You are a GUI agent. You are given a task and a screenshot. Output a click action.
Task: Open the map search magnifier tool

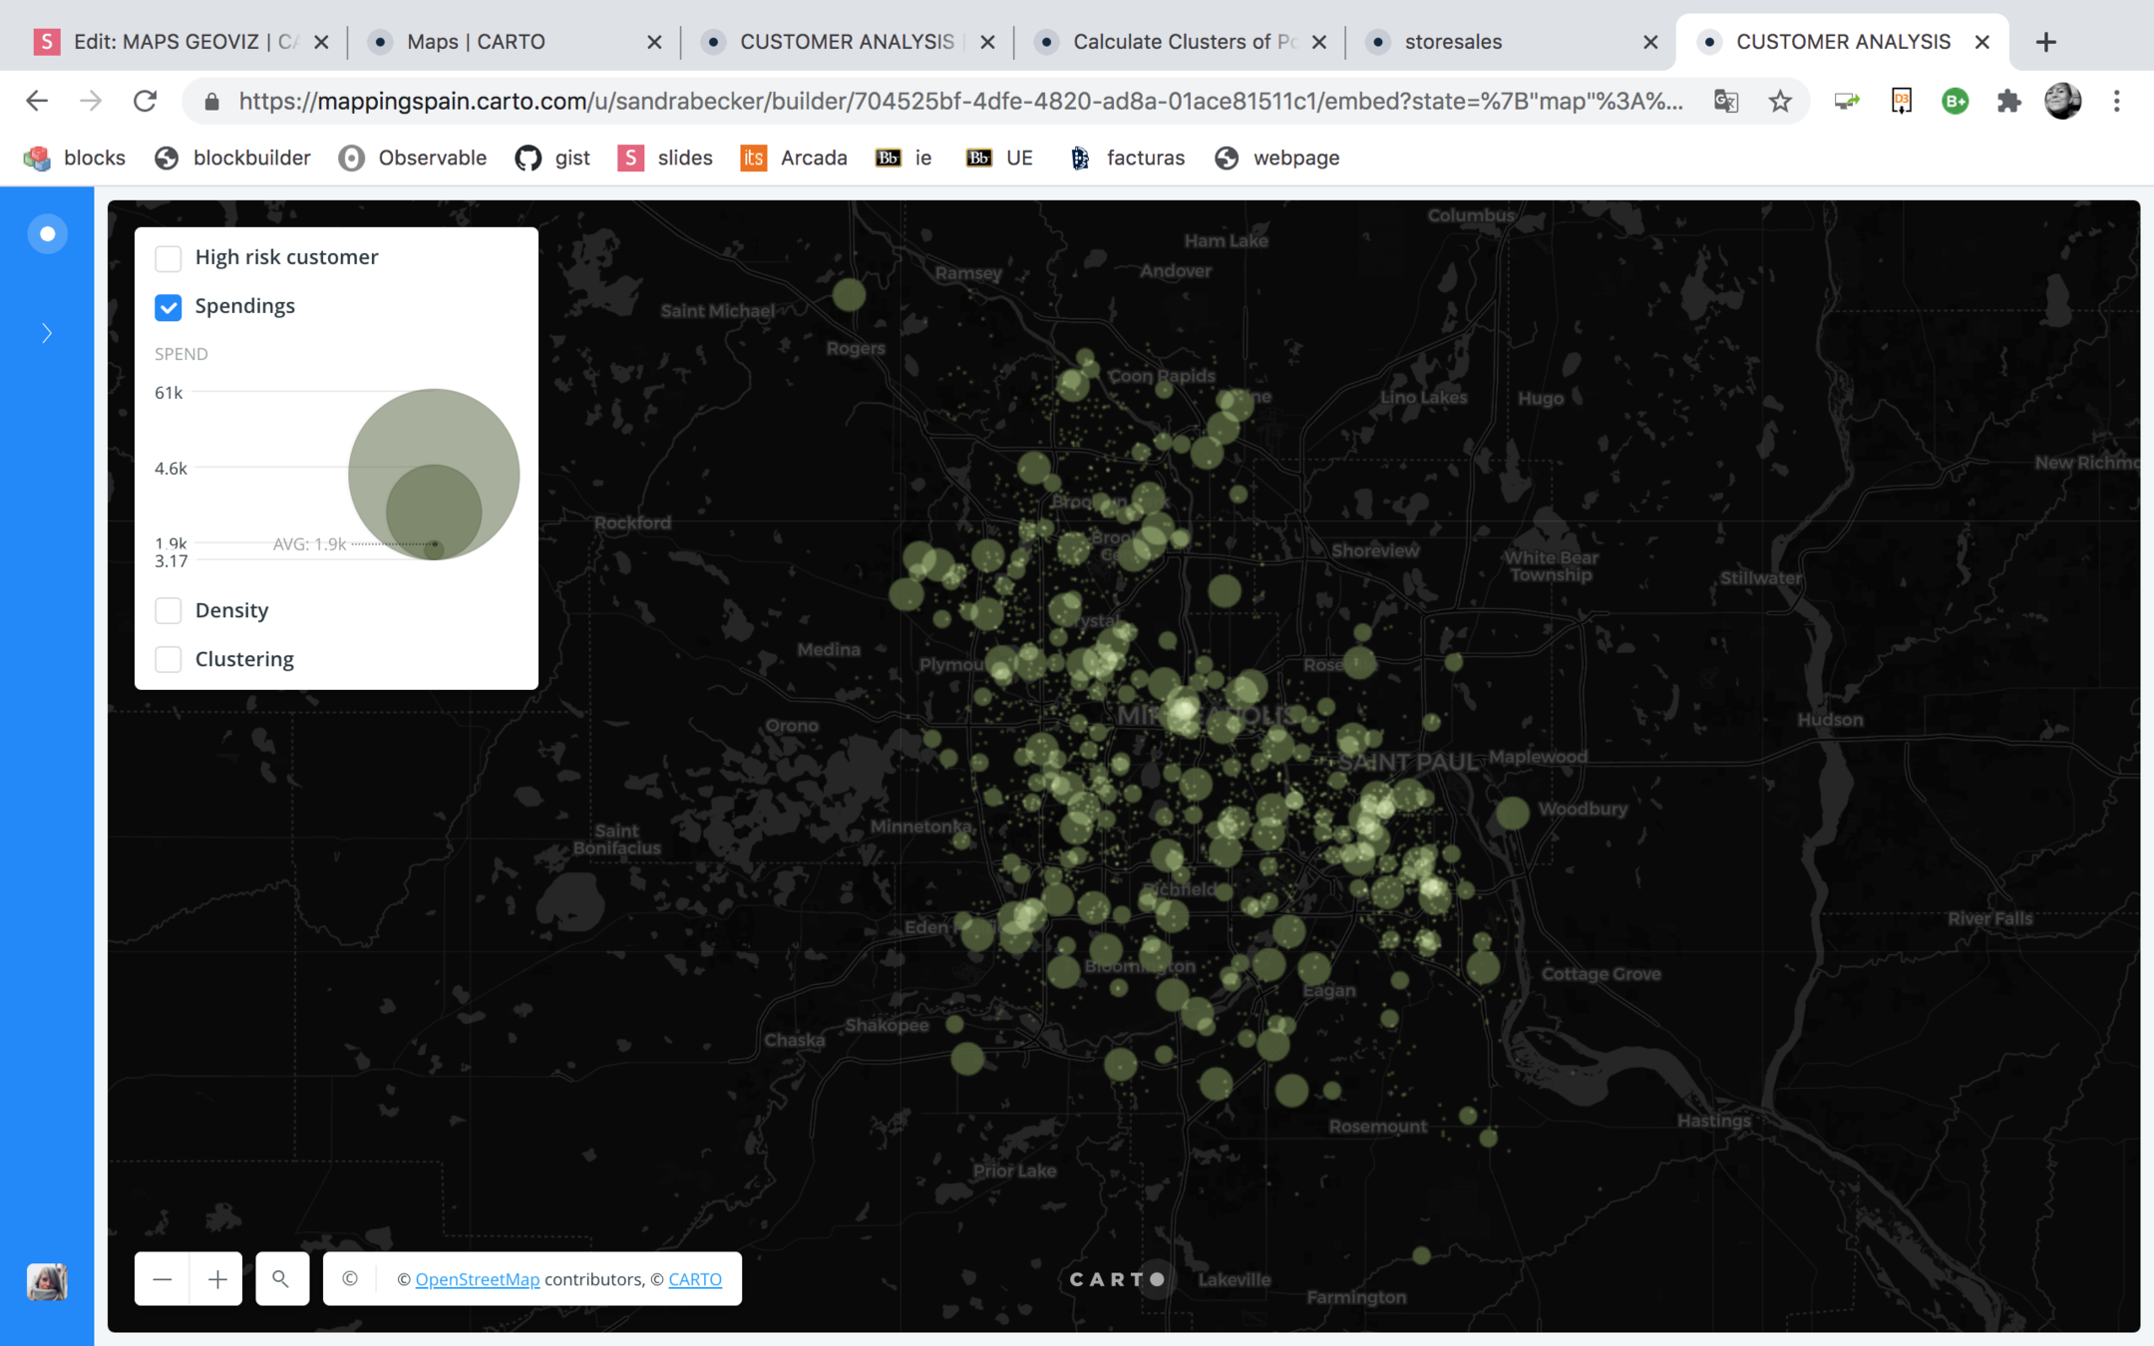(281, 1279)
